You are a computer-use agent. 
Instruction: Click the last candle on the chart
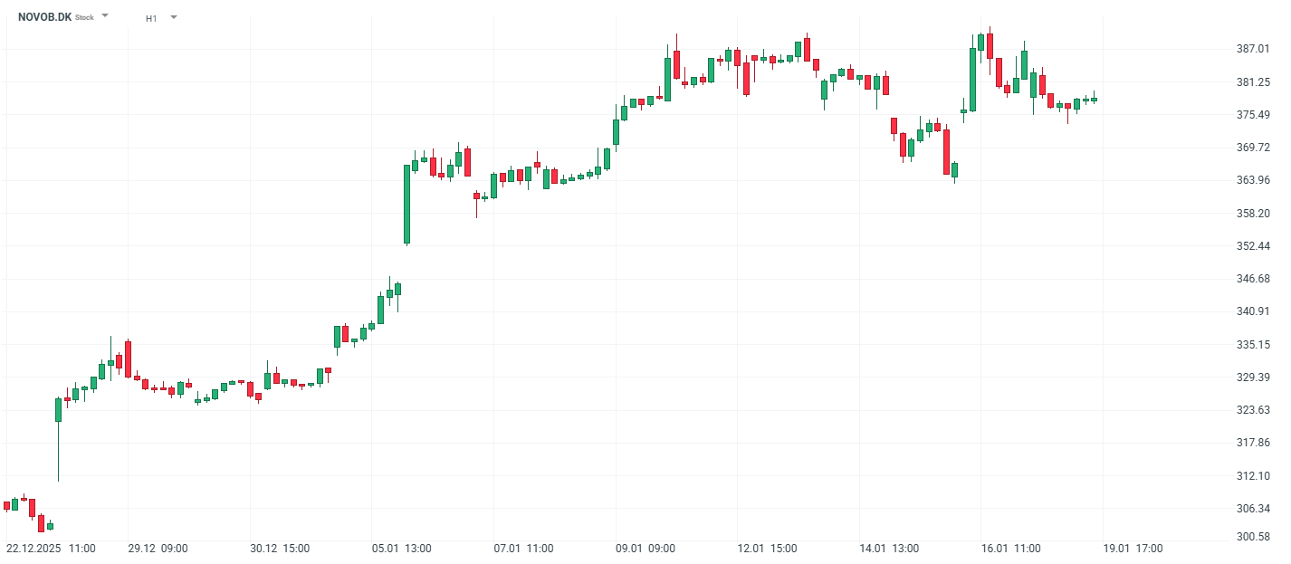coord(1094,100)
